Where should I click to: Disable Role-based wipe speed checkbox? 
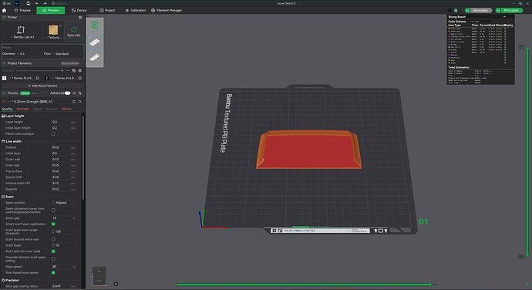coord(53,273)
